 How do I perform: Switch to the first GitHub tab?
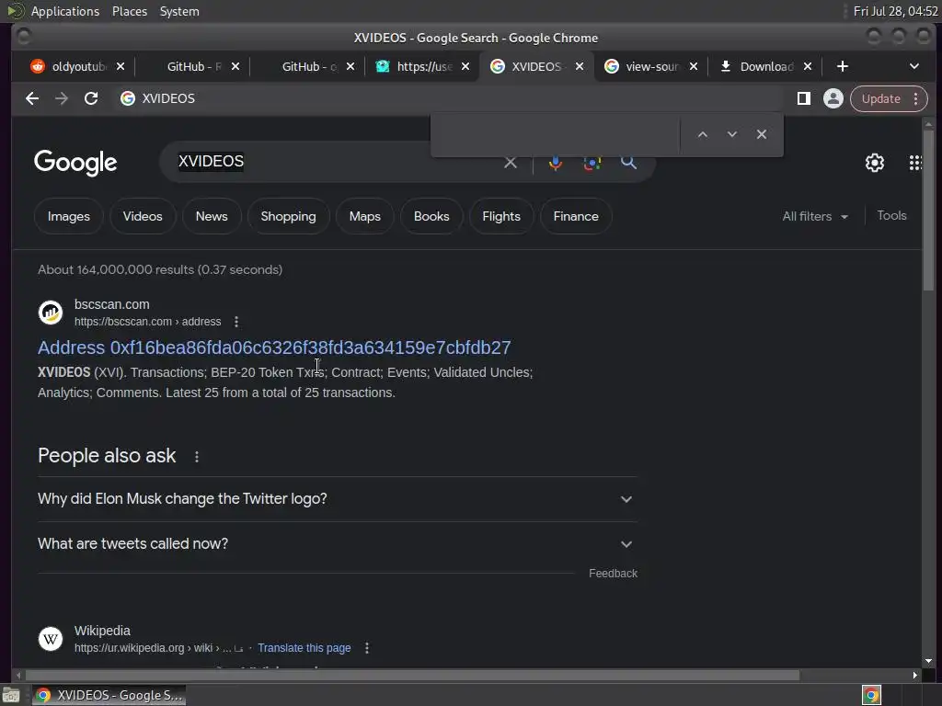(193, 66)
